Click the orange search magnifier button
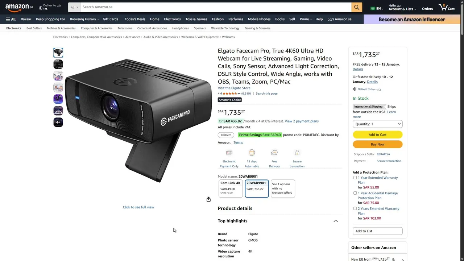464x261 pixels. point(357,7)
